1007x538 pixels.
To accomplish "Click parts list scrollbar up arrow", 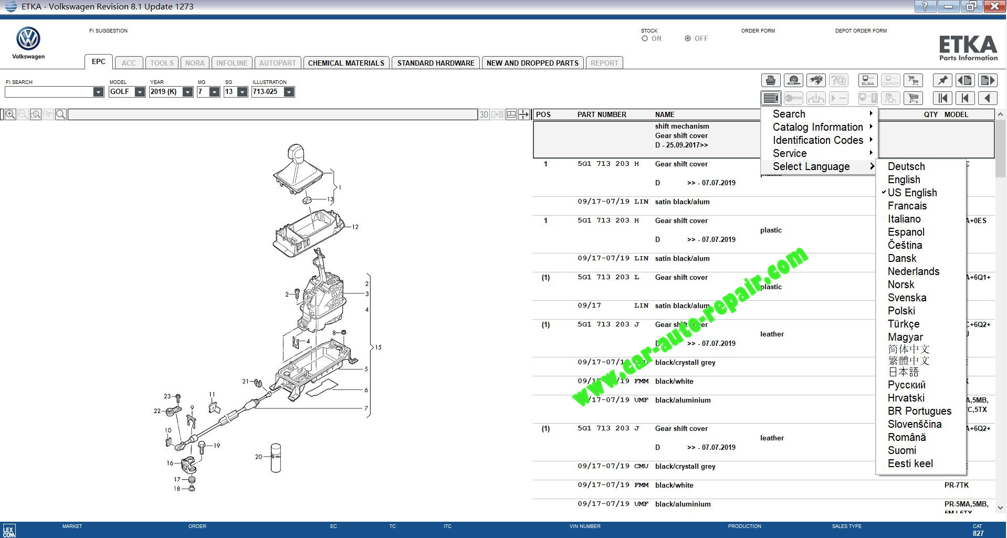I will [x=1000, y=114].
